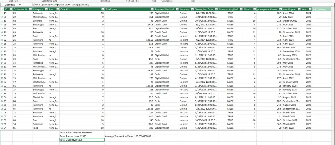The width and height of the screenshot is (335, 145).
Task: Open the Month column filter dropdown
Action: (x=255, y=9)
